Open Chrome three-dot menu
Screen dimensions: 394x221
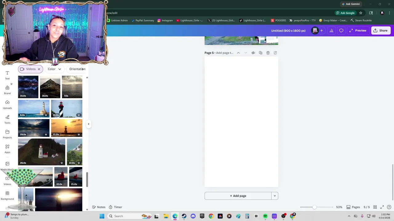389,13
